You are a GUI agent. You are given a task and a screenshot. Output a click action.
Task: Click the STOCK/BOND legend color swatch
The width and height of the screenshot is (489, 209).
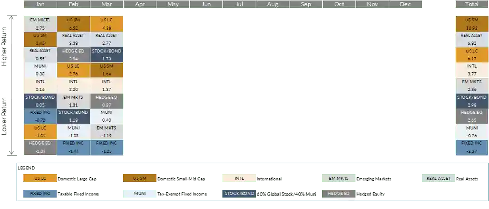(x=240, y=194)
